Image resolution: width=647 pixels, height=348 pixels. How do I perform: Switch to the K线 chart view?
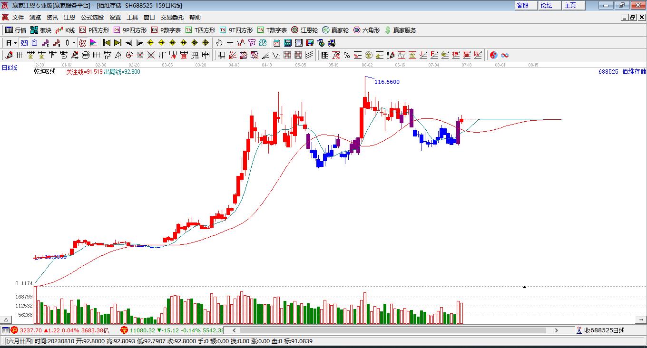pyautogui.click(x=65, y=30)
